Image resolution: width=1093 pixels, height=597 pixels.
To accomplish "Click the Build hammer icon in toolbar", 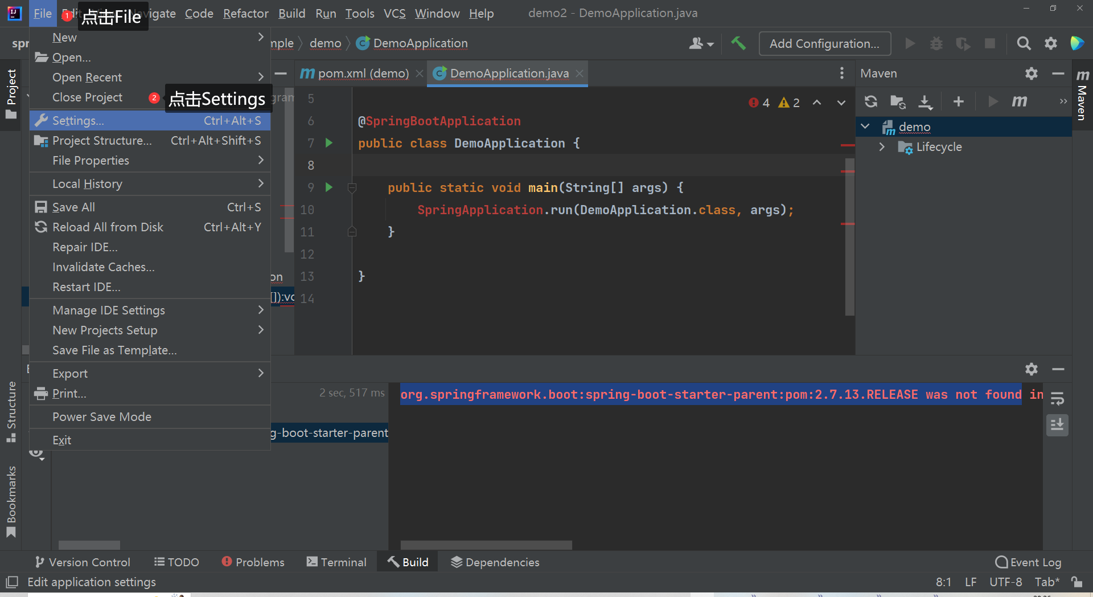I will click(x=738, y=43).
